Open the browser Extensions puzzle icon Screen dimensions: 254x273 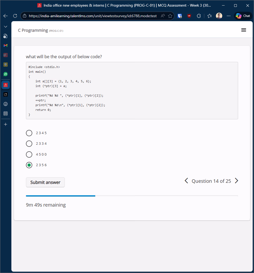199,16
